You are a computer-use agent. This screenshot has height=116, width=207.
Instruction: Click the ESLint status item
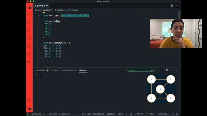pyautogui.click(x=139, y=114)
